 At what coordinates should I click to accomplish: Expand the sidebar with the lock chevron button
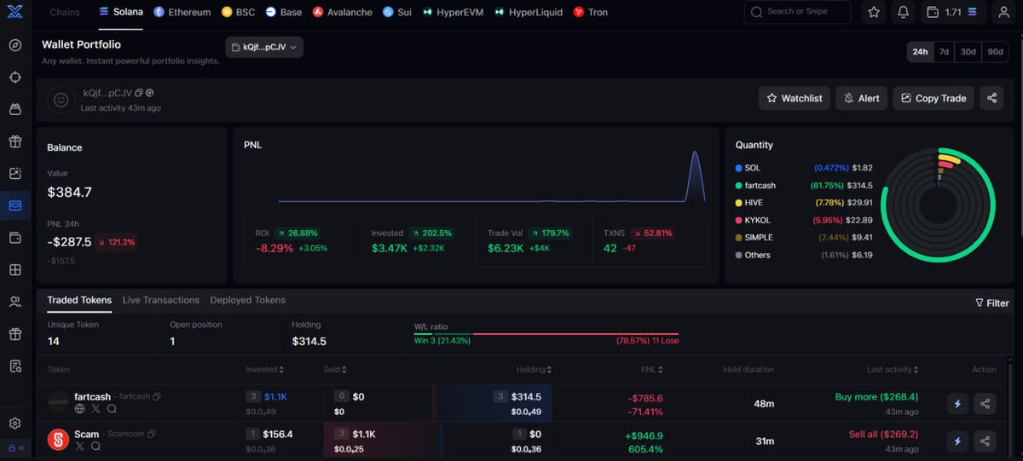pyautogui.click(x=15, y=447)
